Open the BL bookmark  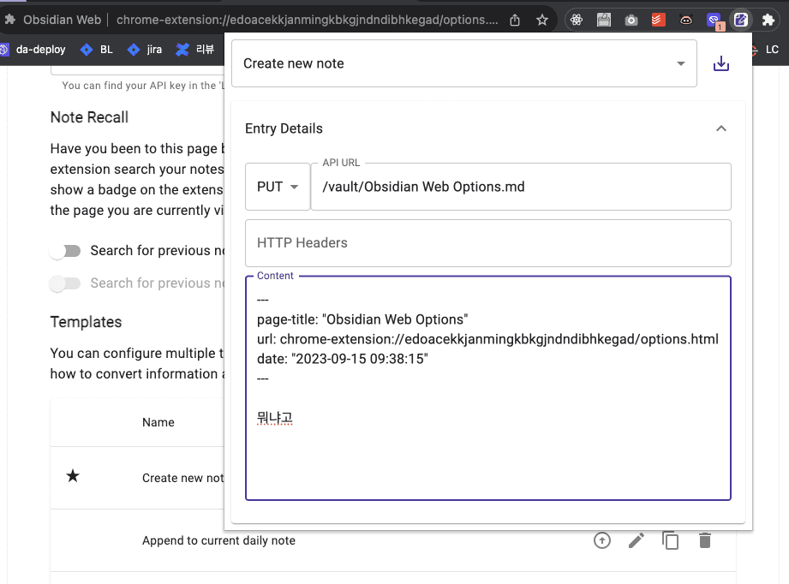coord(97,50)
